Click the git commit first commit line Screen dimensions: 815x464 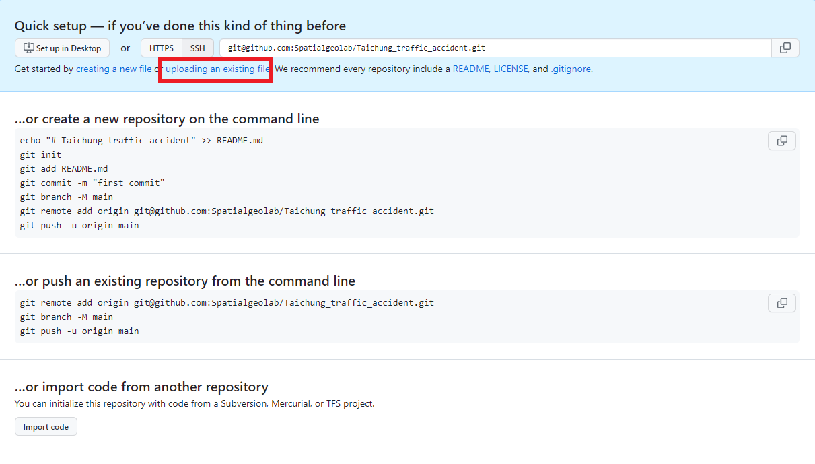coord(92,183)
